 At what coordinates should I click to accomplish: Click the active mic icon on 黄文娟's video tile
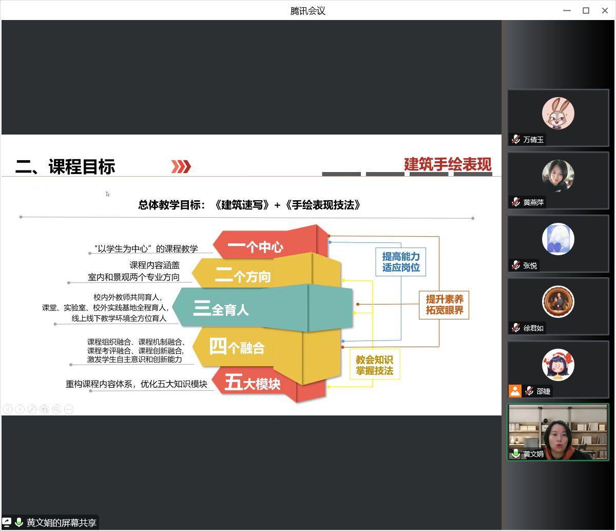point(516,454)
